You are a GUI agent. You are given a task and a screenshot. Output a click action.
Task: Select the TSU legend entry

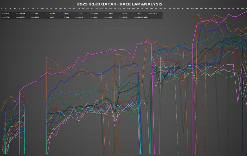point(81,14)
